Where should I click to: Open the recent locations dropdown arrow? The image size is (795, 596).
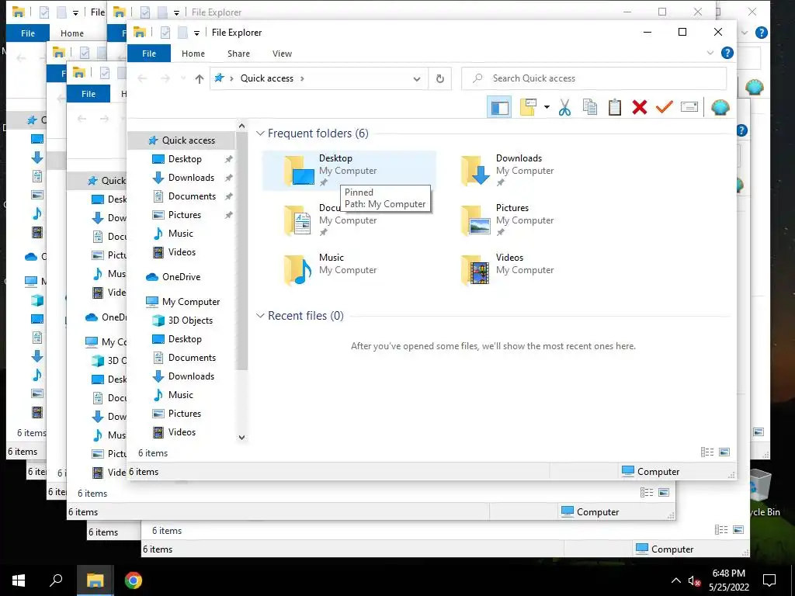pos(183,78)
